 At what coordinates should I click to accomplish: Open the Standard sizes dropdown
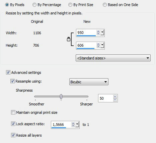point(113,58)
